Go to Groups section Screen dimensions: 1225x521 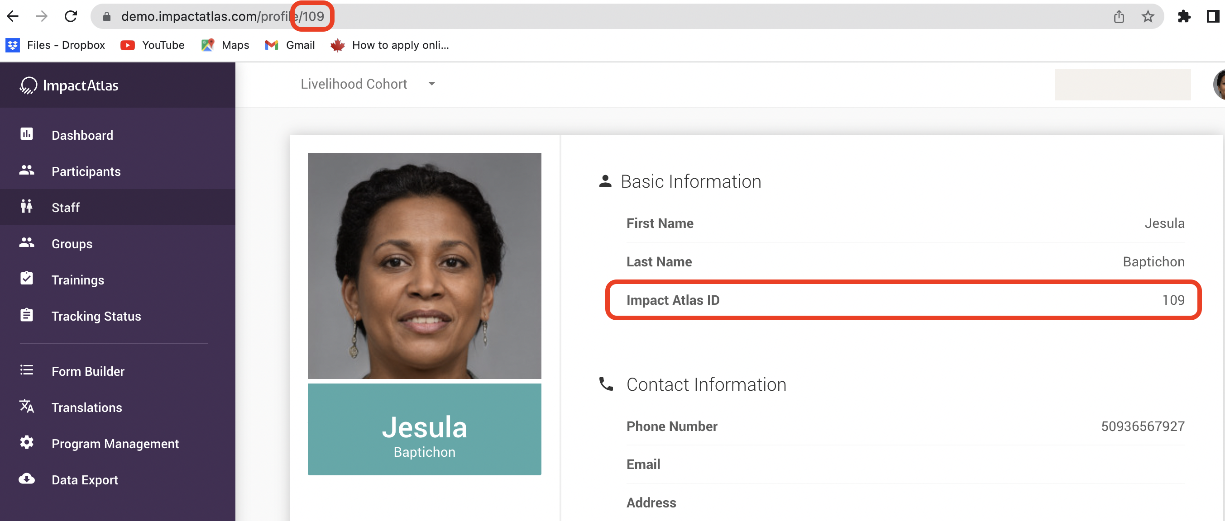point(72,244)
